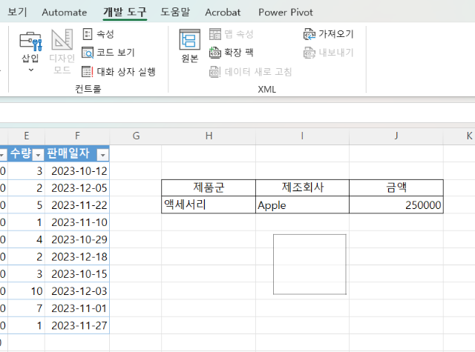
Task: Click the 디자인 모드 ruler icon
Action: pyautogui.click(x=62, y=39)
